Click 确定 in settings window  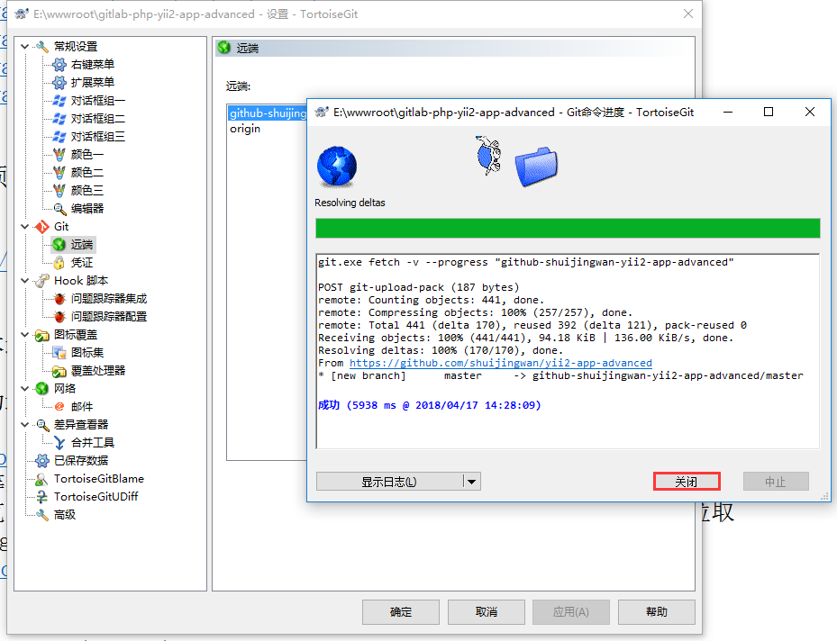point(400,611)
